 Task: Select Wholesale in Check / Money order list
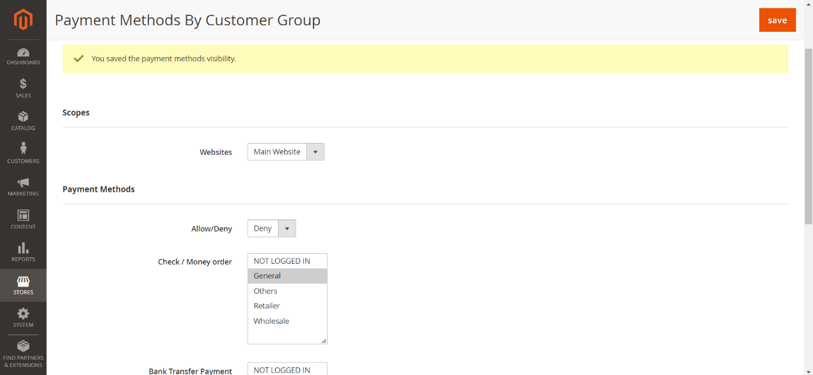pos(272,321)
